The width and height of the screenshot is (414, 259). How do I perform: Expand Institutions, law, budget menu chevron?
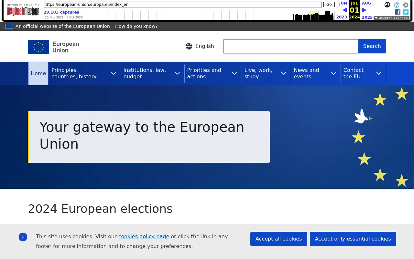[x=177, y=73]
